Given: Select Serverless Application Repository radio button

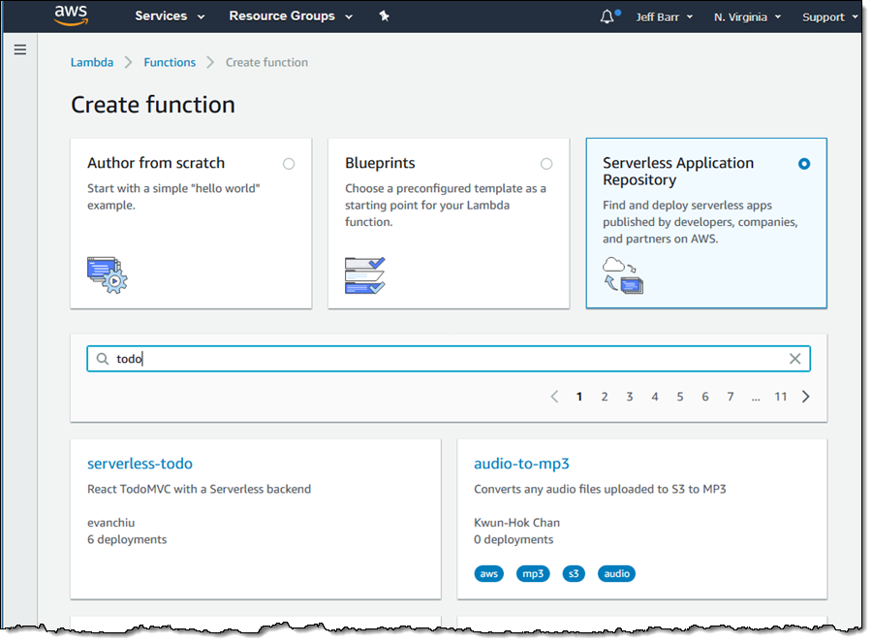Looking at the screenshot, I should [804, 164].
